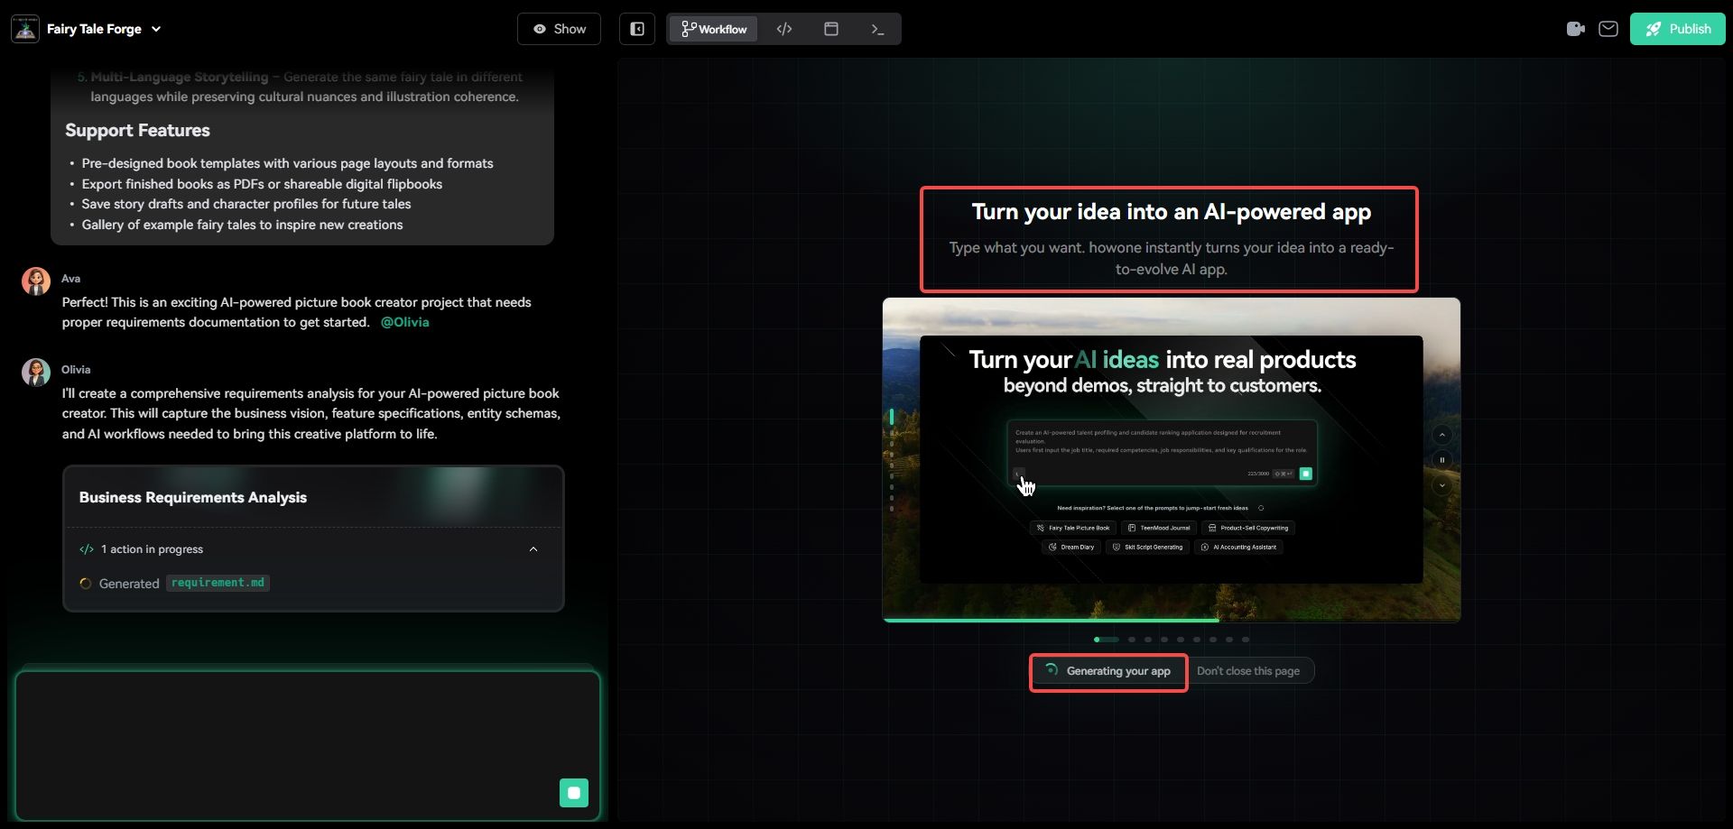This screenshot has width=1733, height=829.
Task: Select the second carousel dot indicator
Action: click(x=1131, y=640)
